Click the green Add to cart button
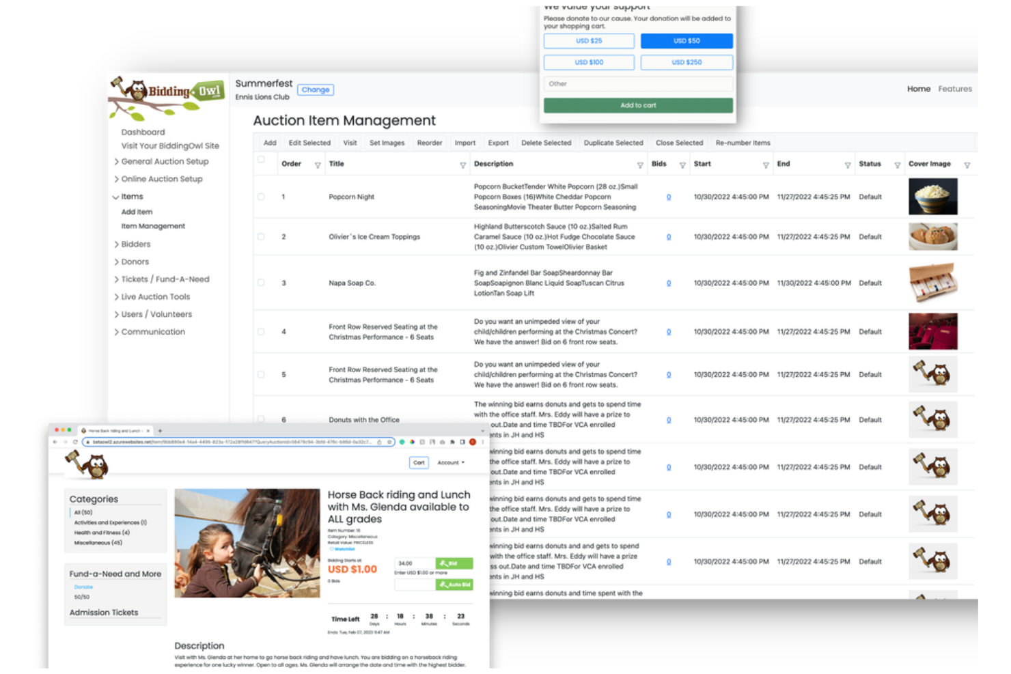 (x=638, y=105)
